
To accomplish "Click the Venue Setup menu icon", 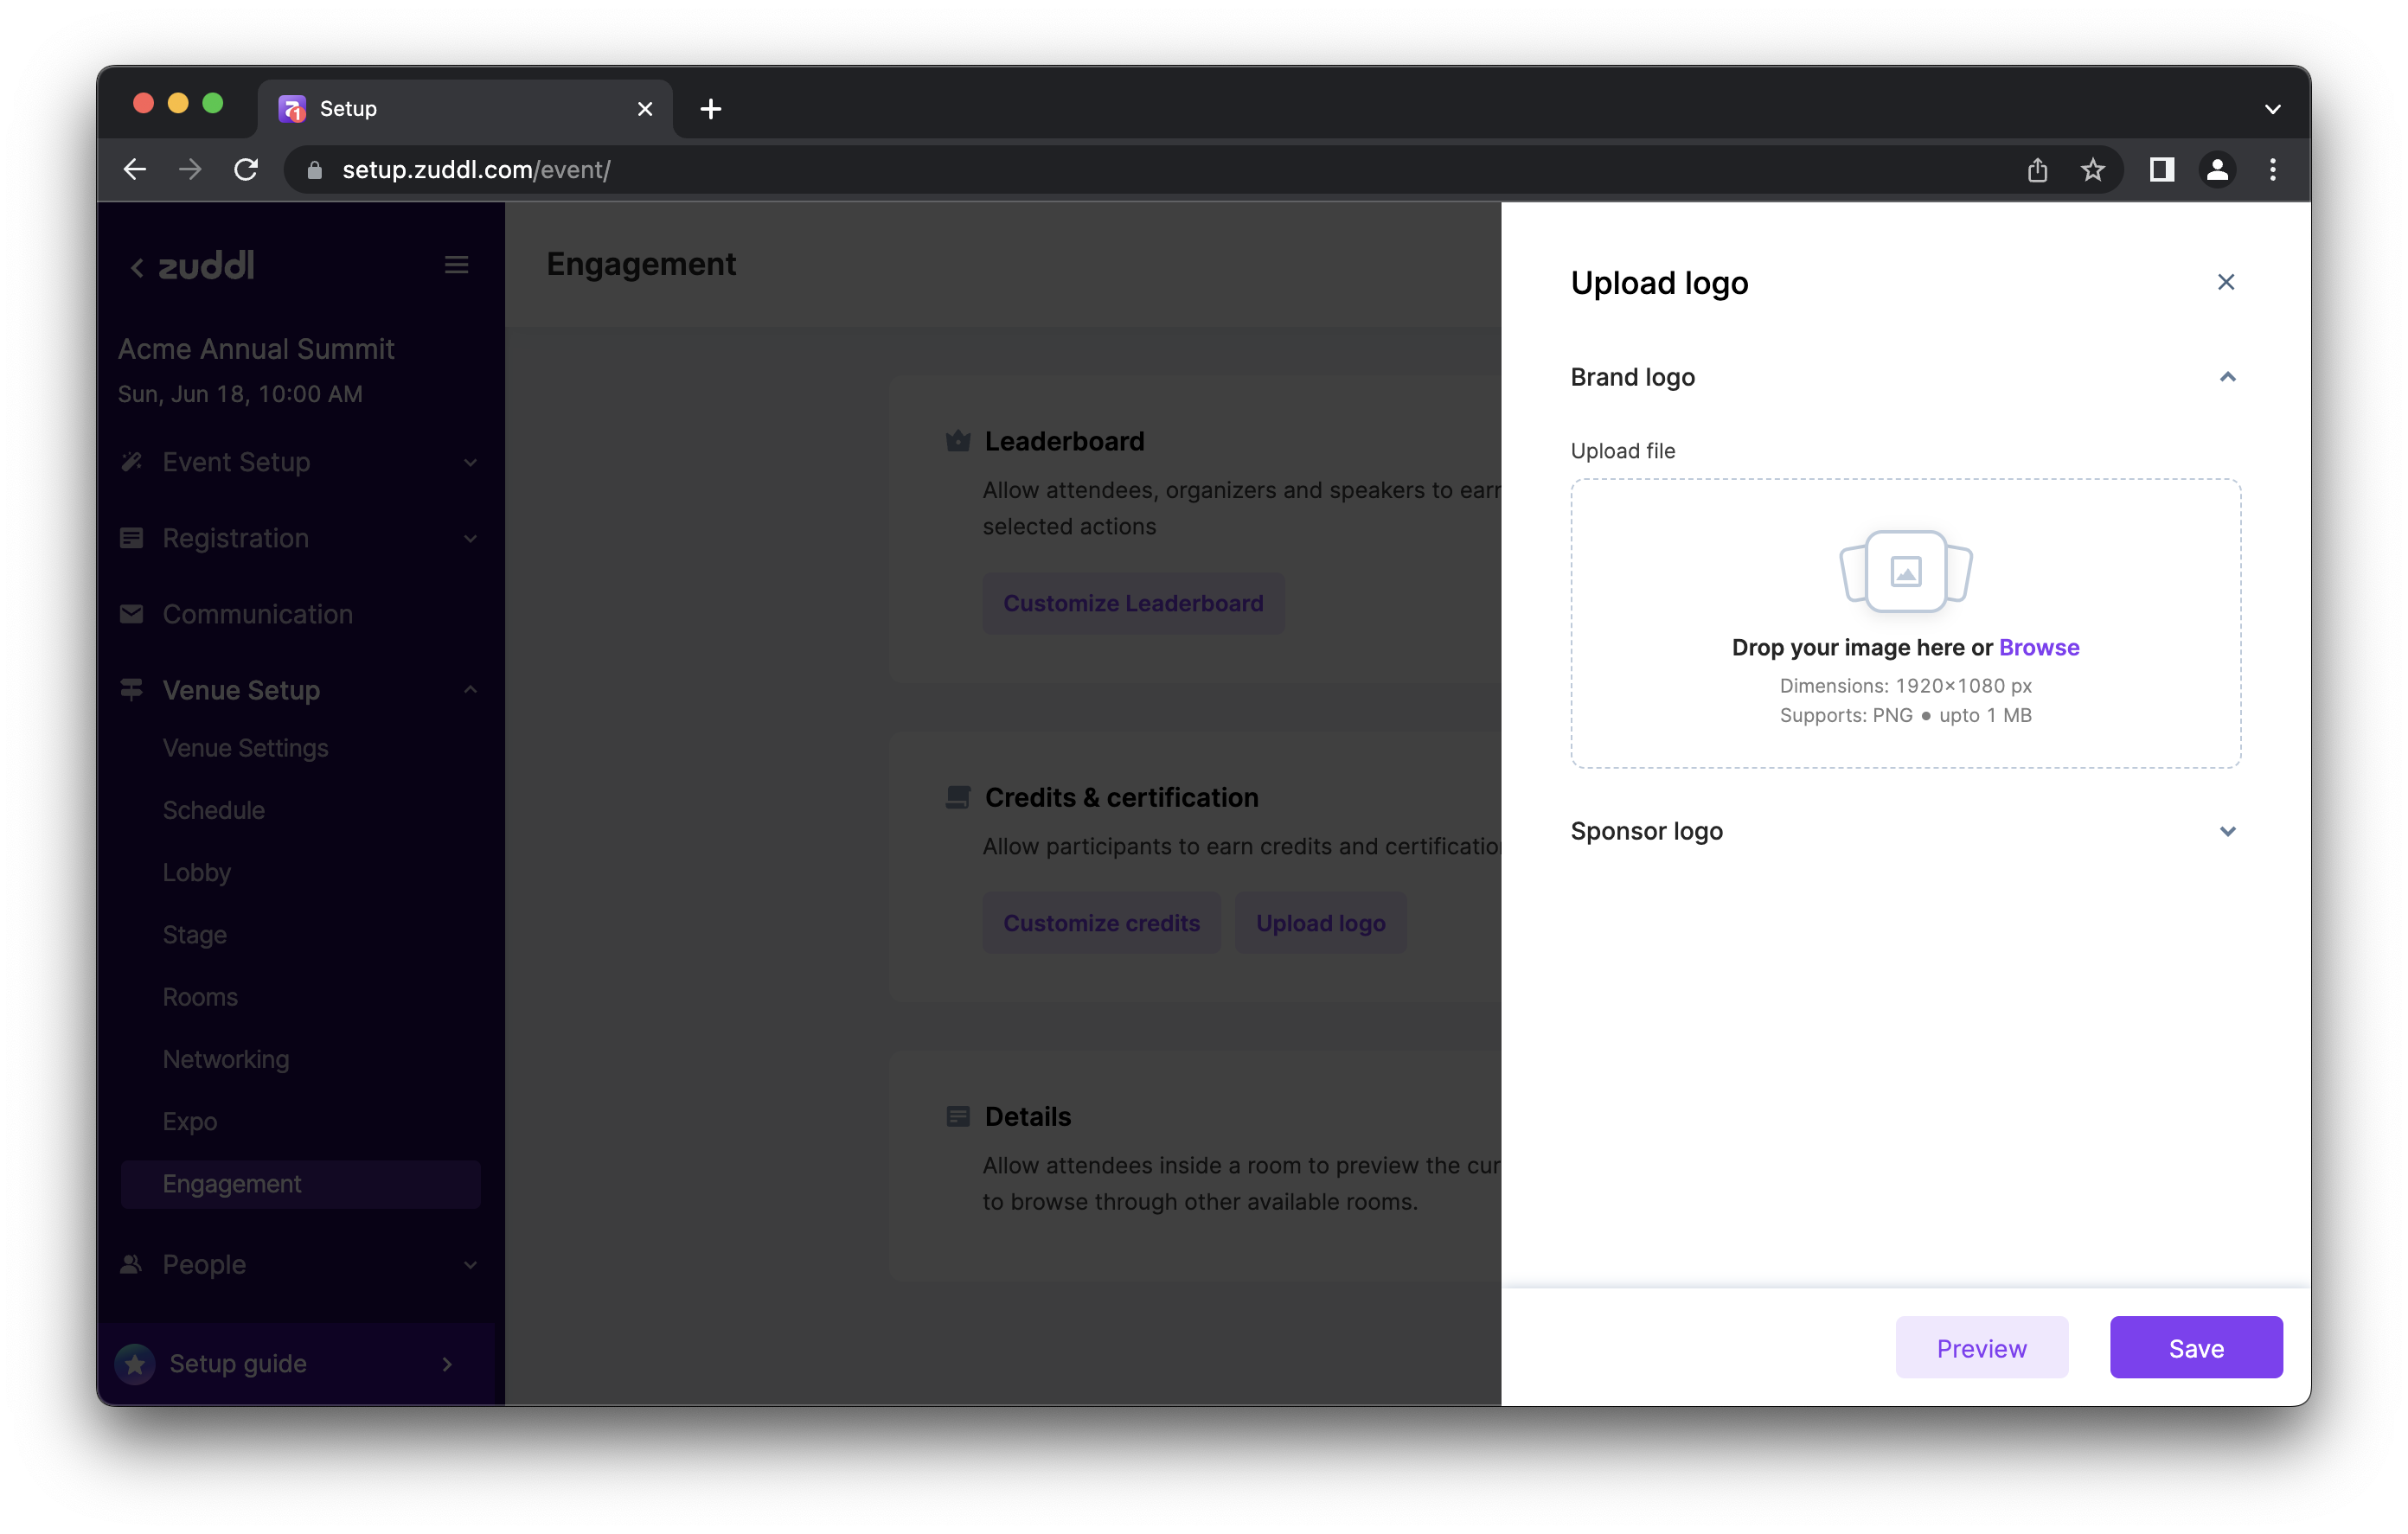I will (131, 688).
